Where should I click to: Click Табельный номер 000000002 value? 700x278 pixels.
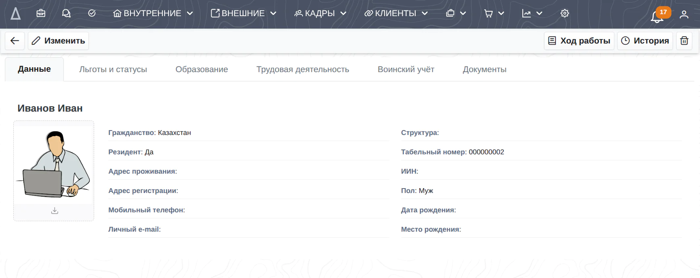pyautogui.click(x=486, y=152)
